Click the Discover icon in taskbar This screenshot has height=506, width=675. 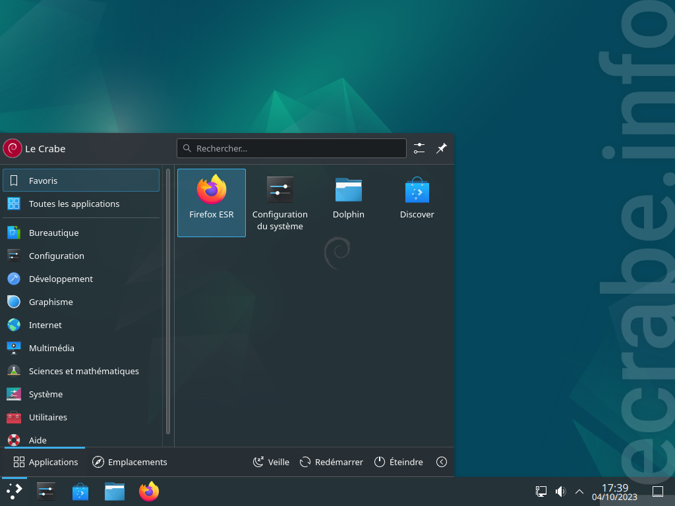80,492
